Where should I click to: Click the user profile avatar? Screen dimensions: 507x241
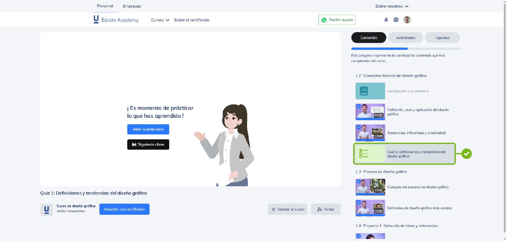click(x=407, y=20)
